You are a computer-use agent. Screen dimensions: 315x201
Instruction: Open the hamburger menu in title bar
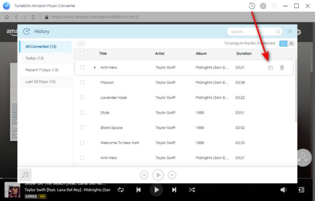pyautogui.click(x=274, y=6)
